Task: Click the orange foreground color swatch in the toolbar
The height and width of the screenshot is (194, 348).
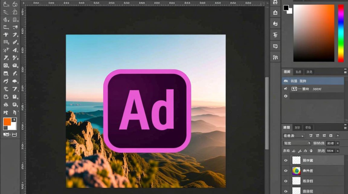Action: 7,122
